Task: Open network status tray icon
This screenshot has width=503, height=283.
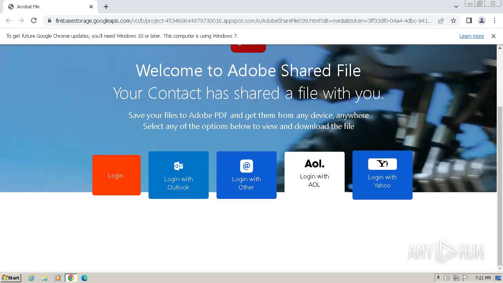Action: tap(456, 278)
